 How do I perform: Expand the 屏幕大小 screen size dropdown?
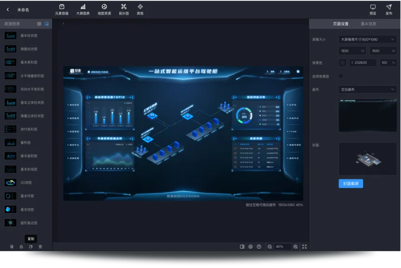pos(368,40)
